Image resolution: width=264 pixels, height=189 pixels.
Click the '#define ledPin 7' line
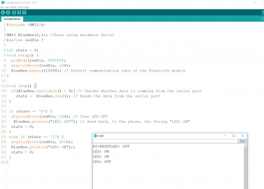pos(25,40)
